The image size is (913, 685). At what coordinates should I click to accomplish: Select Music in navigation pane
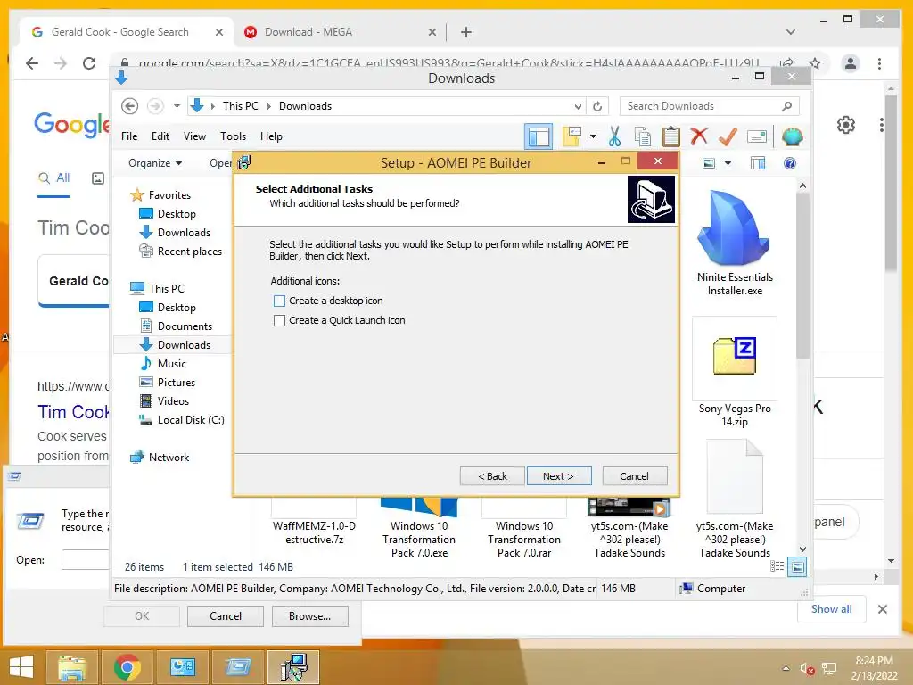click(172, 364)
